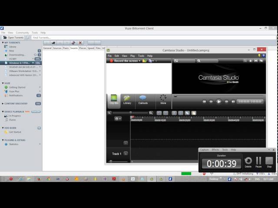This screenshot has height=208, width=278.
Task: Expand the CONTENT DISCOVERY section
Action: click(3, 104)
